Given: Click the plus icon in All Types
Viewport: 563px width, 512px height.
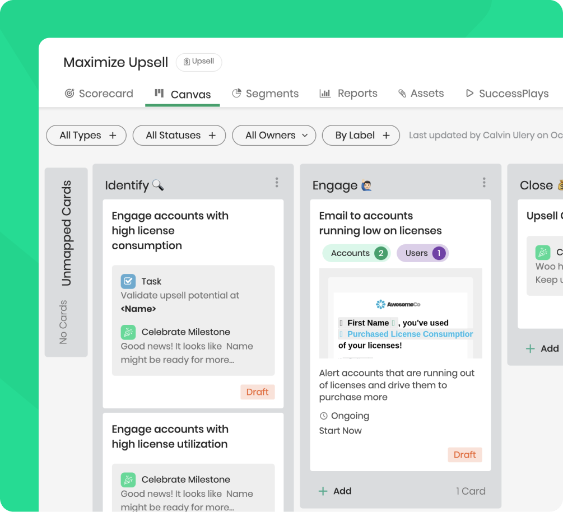Looking at the screenshot, I should pyautogui.click(x=113, y=136).
